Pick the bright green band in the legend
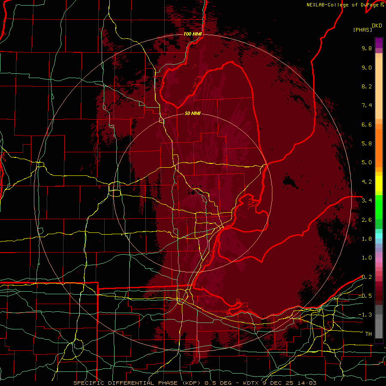The width and height of the screenshot is (386, 386). click(379, 207)
